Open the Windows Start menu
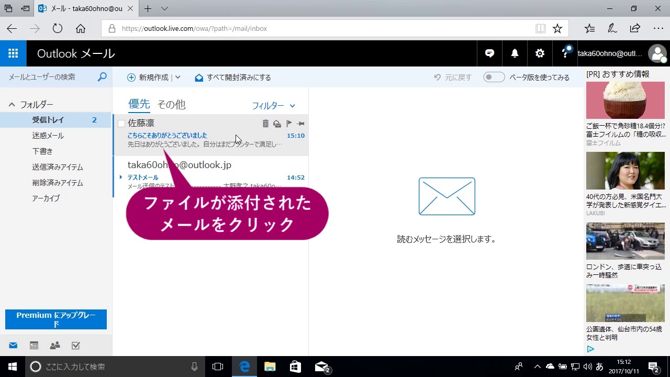The image size is (670, 377). 13,367
